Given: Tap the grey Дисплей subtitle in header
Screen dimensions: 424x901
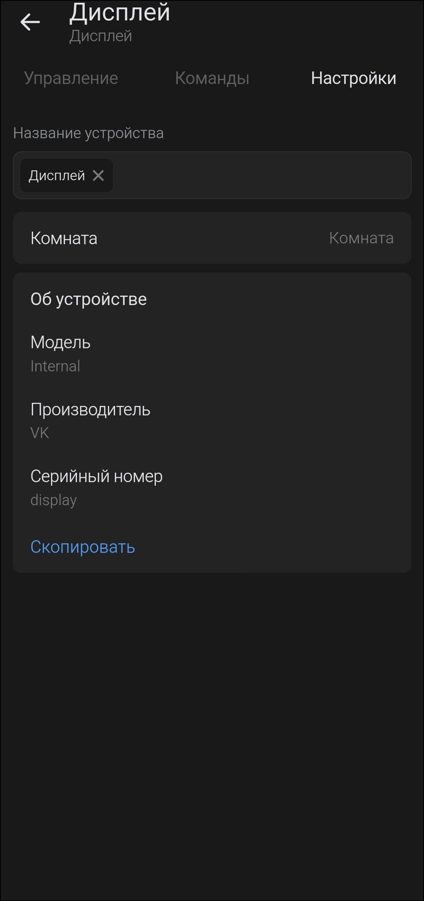Looking at the screenshot, I should point(101,36).
